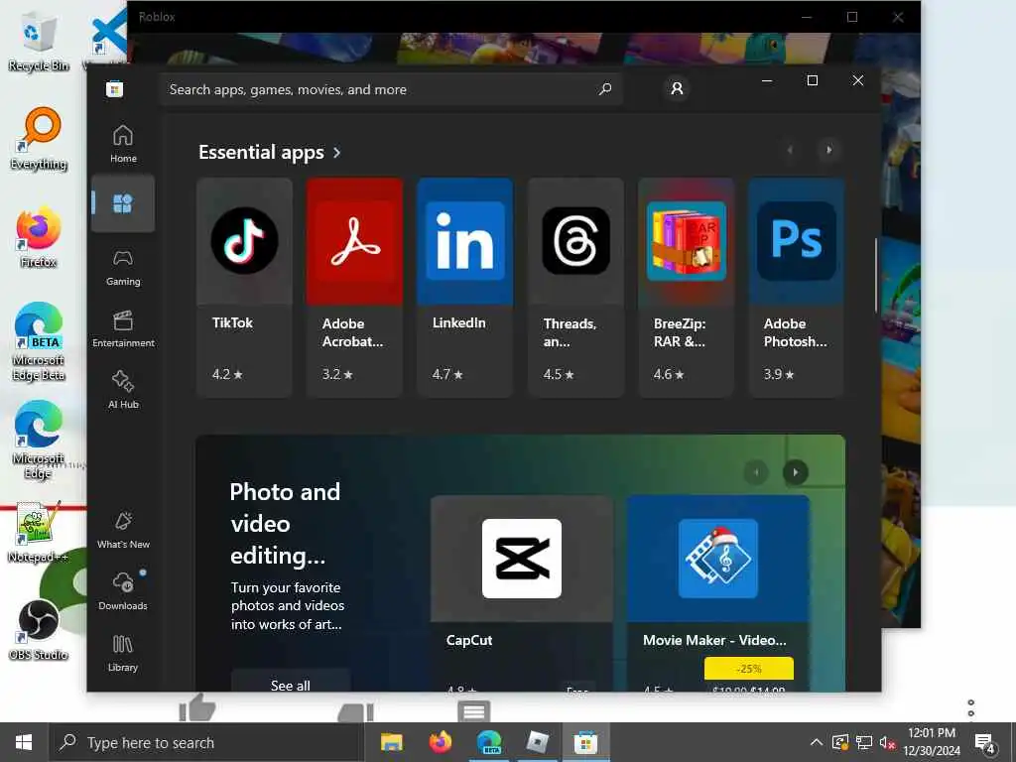Viewport: 1016px width, 762px height.
Task: Open the Threads app card
Action: coord(575,287)
